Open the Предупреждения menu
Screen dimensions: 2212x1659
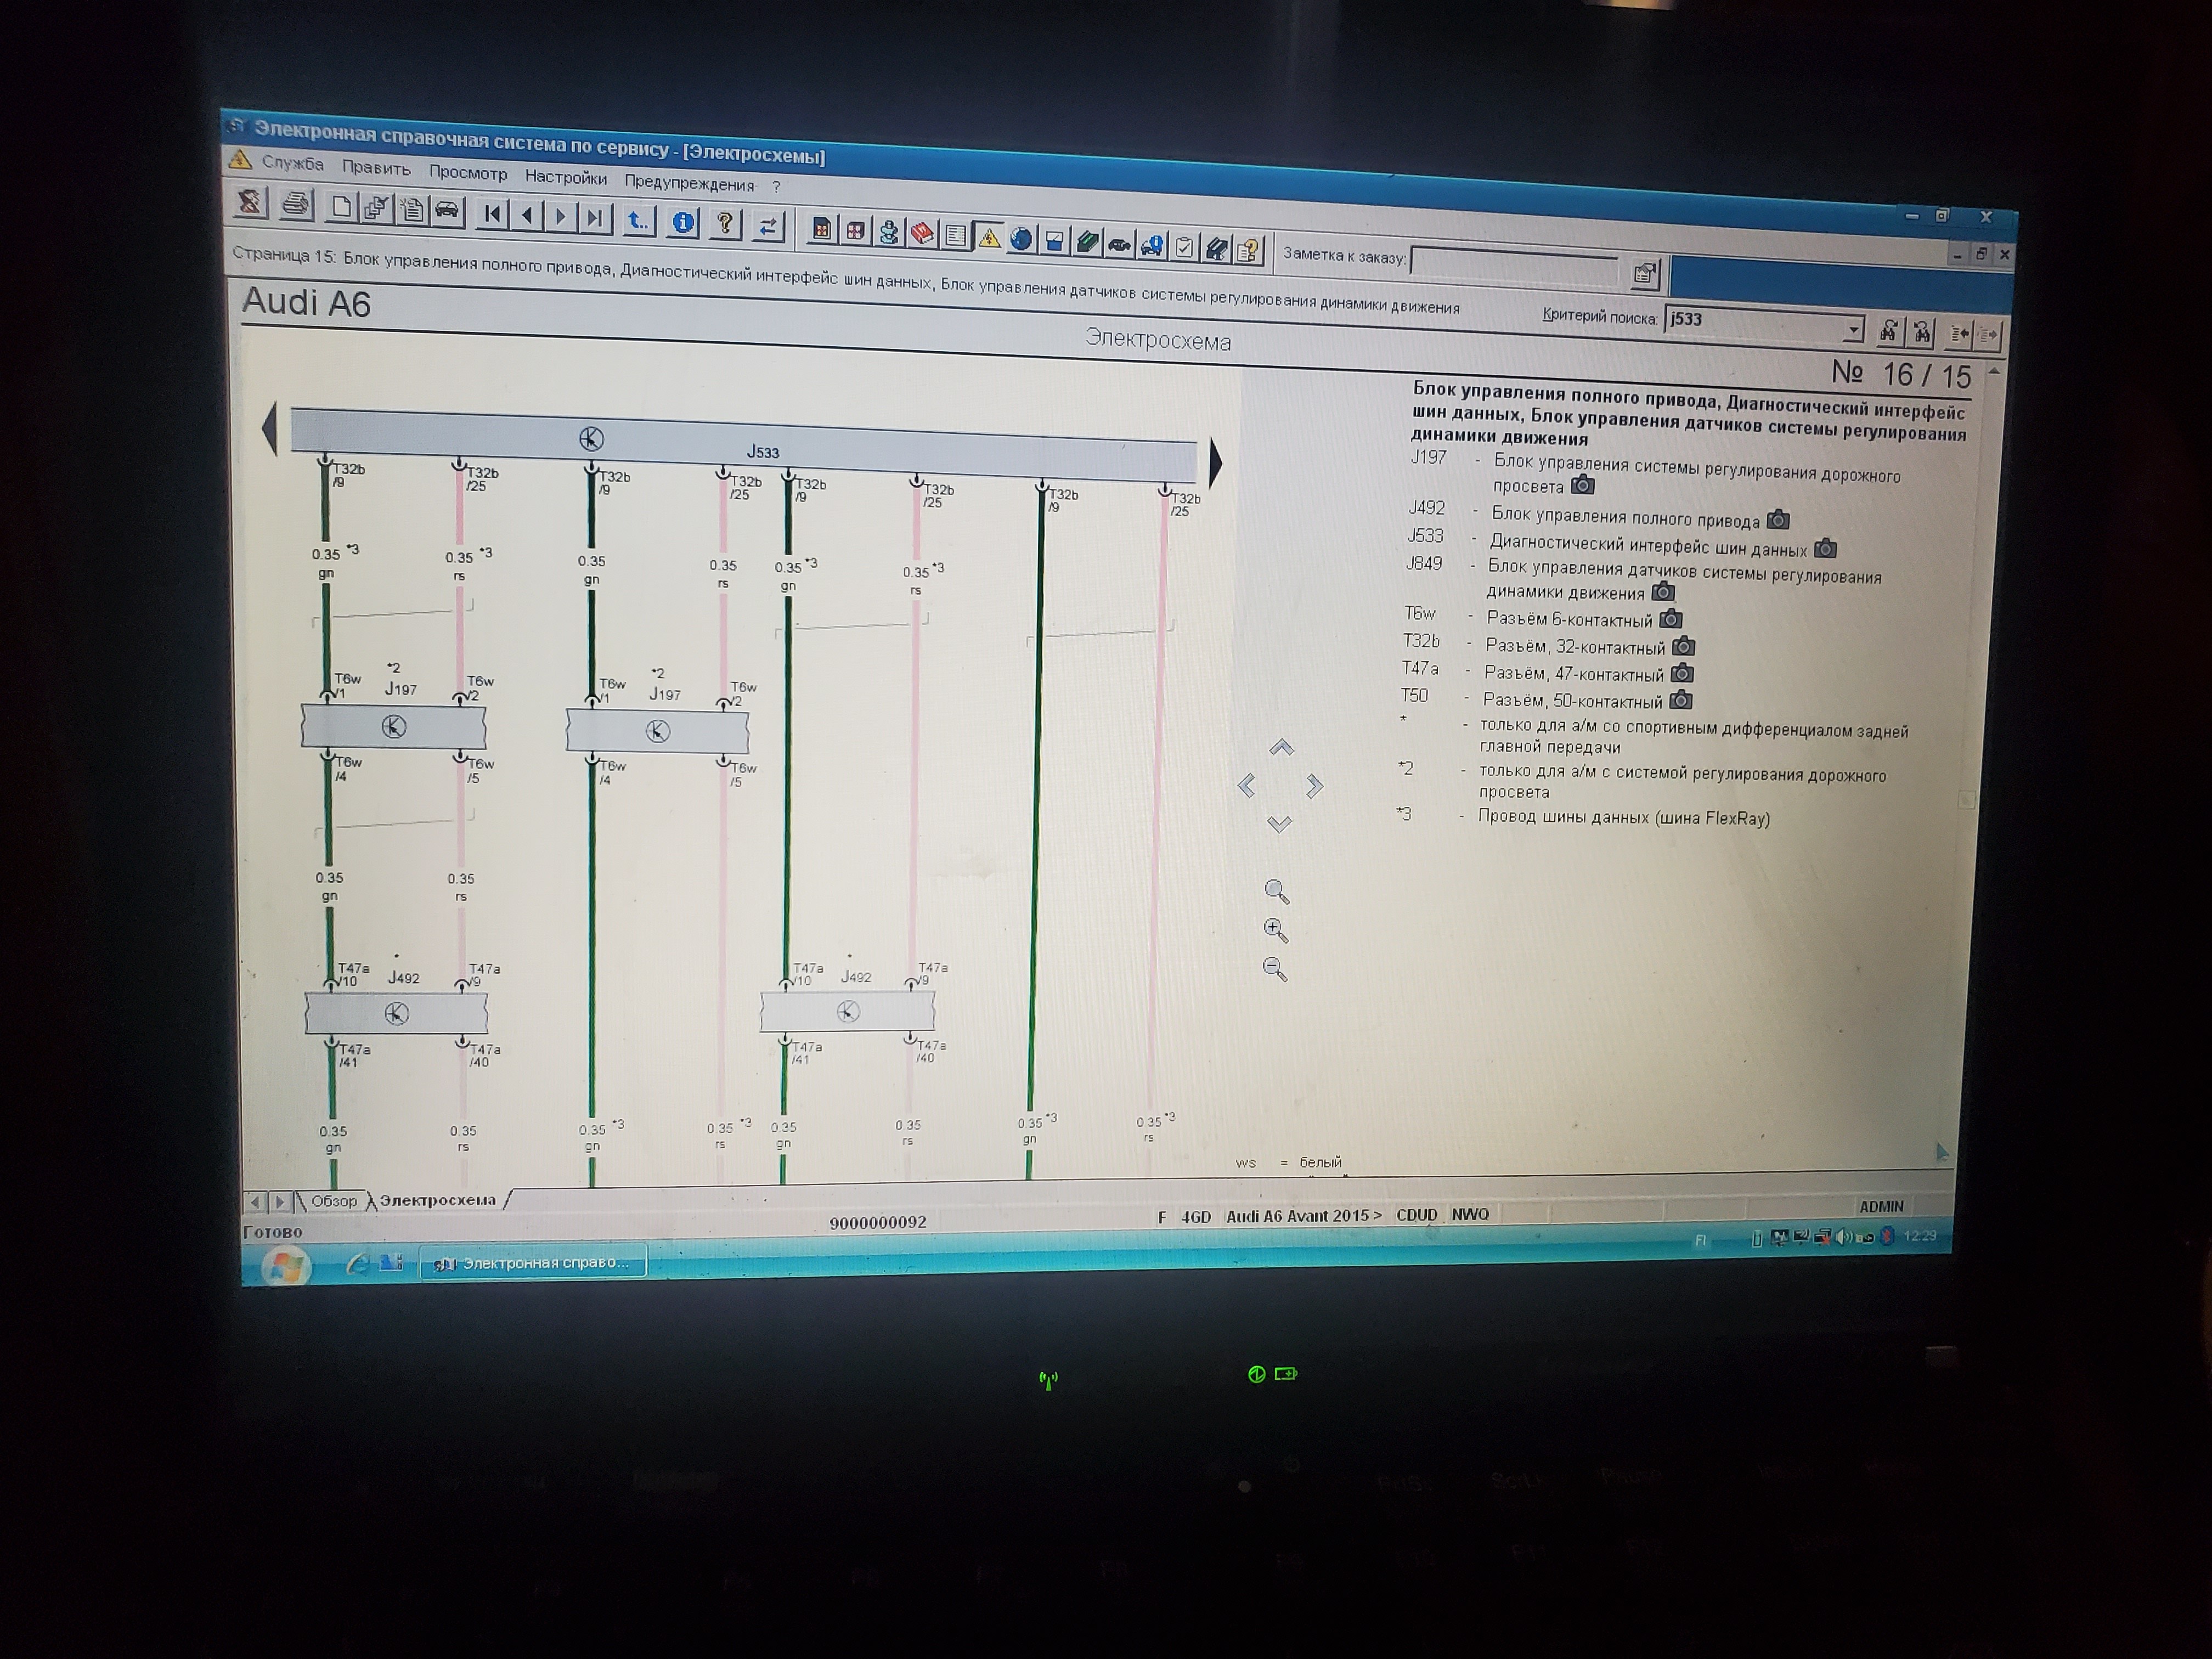[x=689, y=184]
